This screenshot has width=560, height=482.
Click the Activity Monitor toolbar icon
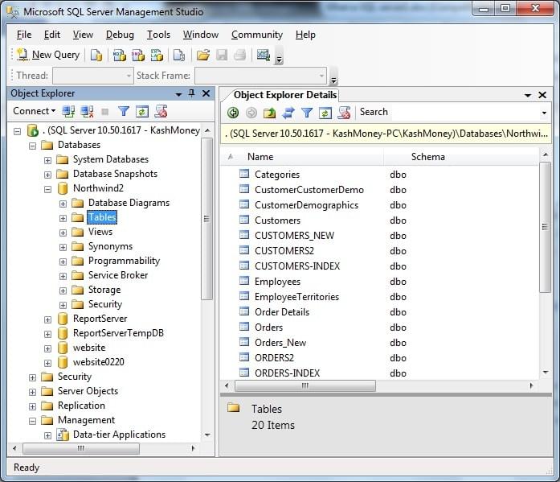(x=264, y=55)
